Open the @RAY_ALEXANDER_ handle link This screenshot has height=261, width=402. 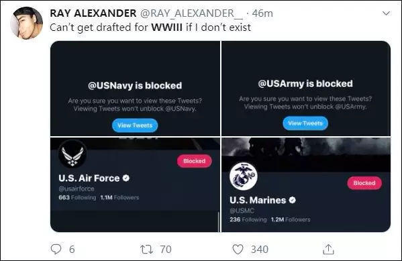(191, 13)
